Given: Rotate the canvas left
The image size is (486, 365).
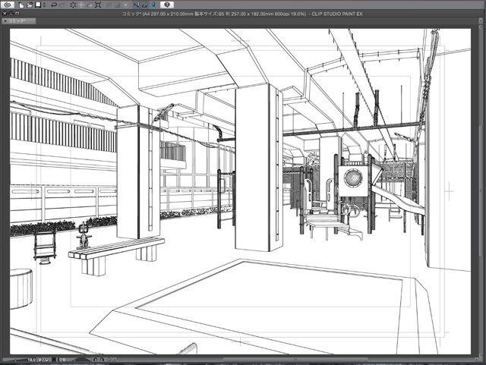Looking at the screenshot, I should pos(95,360).
